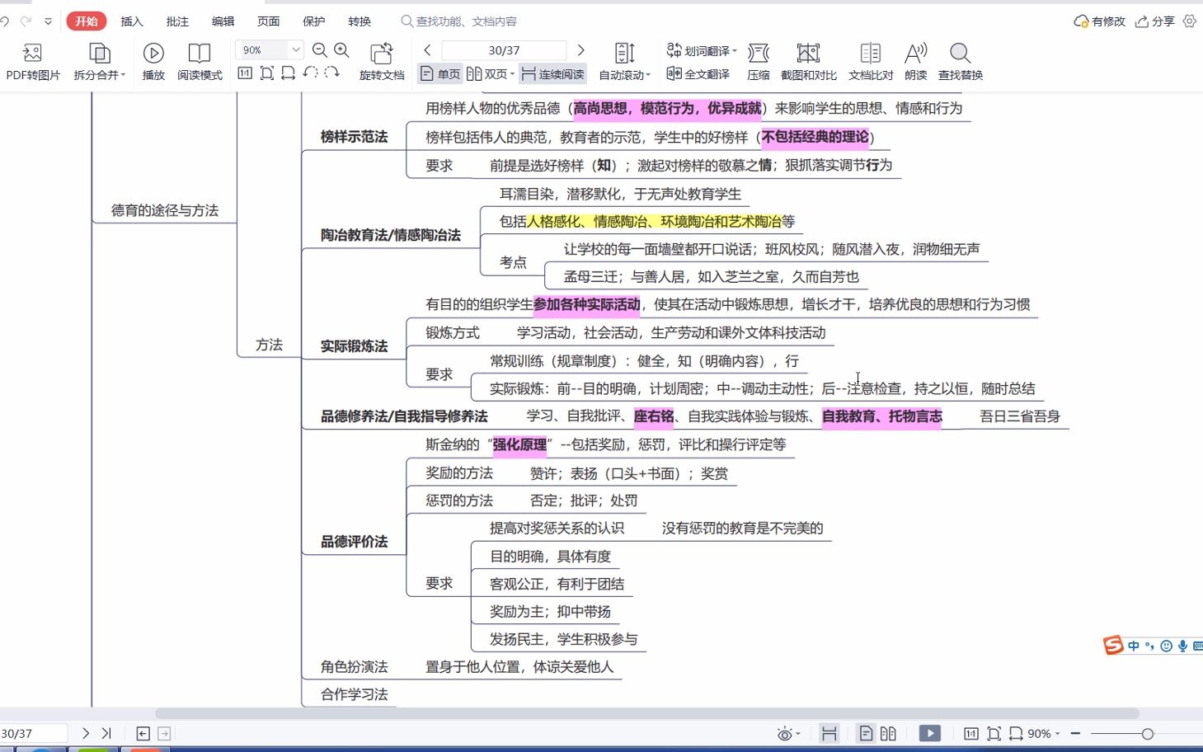Toggle 连续阅读 continuous reading

[x=552, y=74]
